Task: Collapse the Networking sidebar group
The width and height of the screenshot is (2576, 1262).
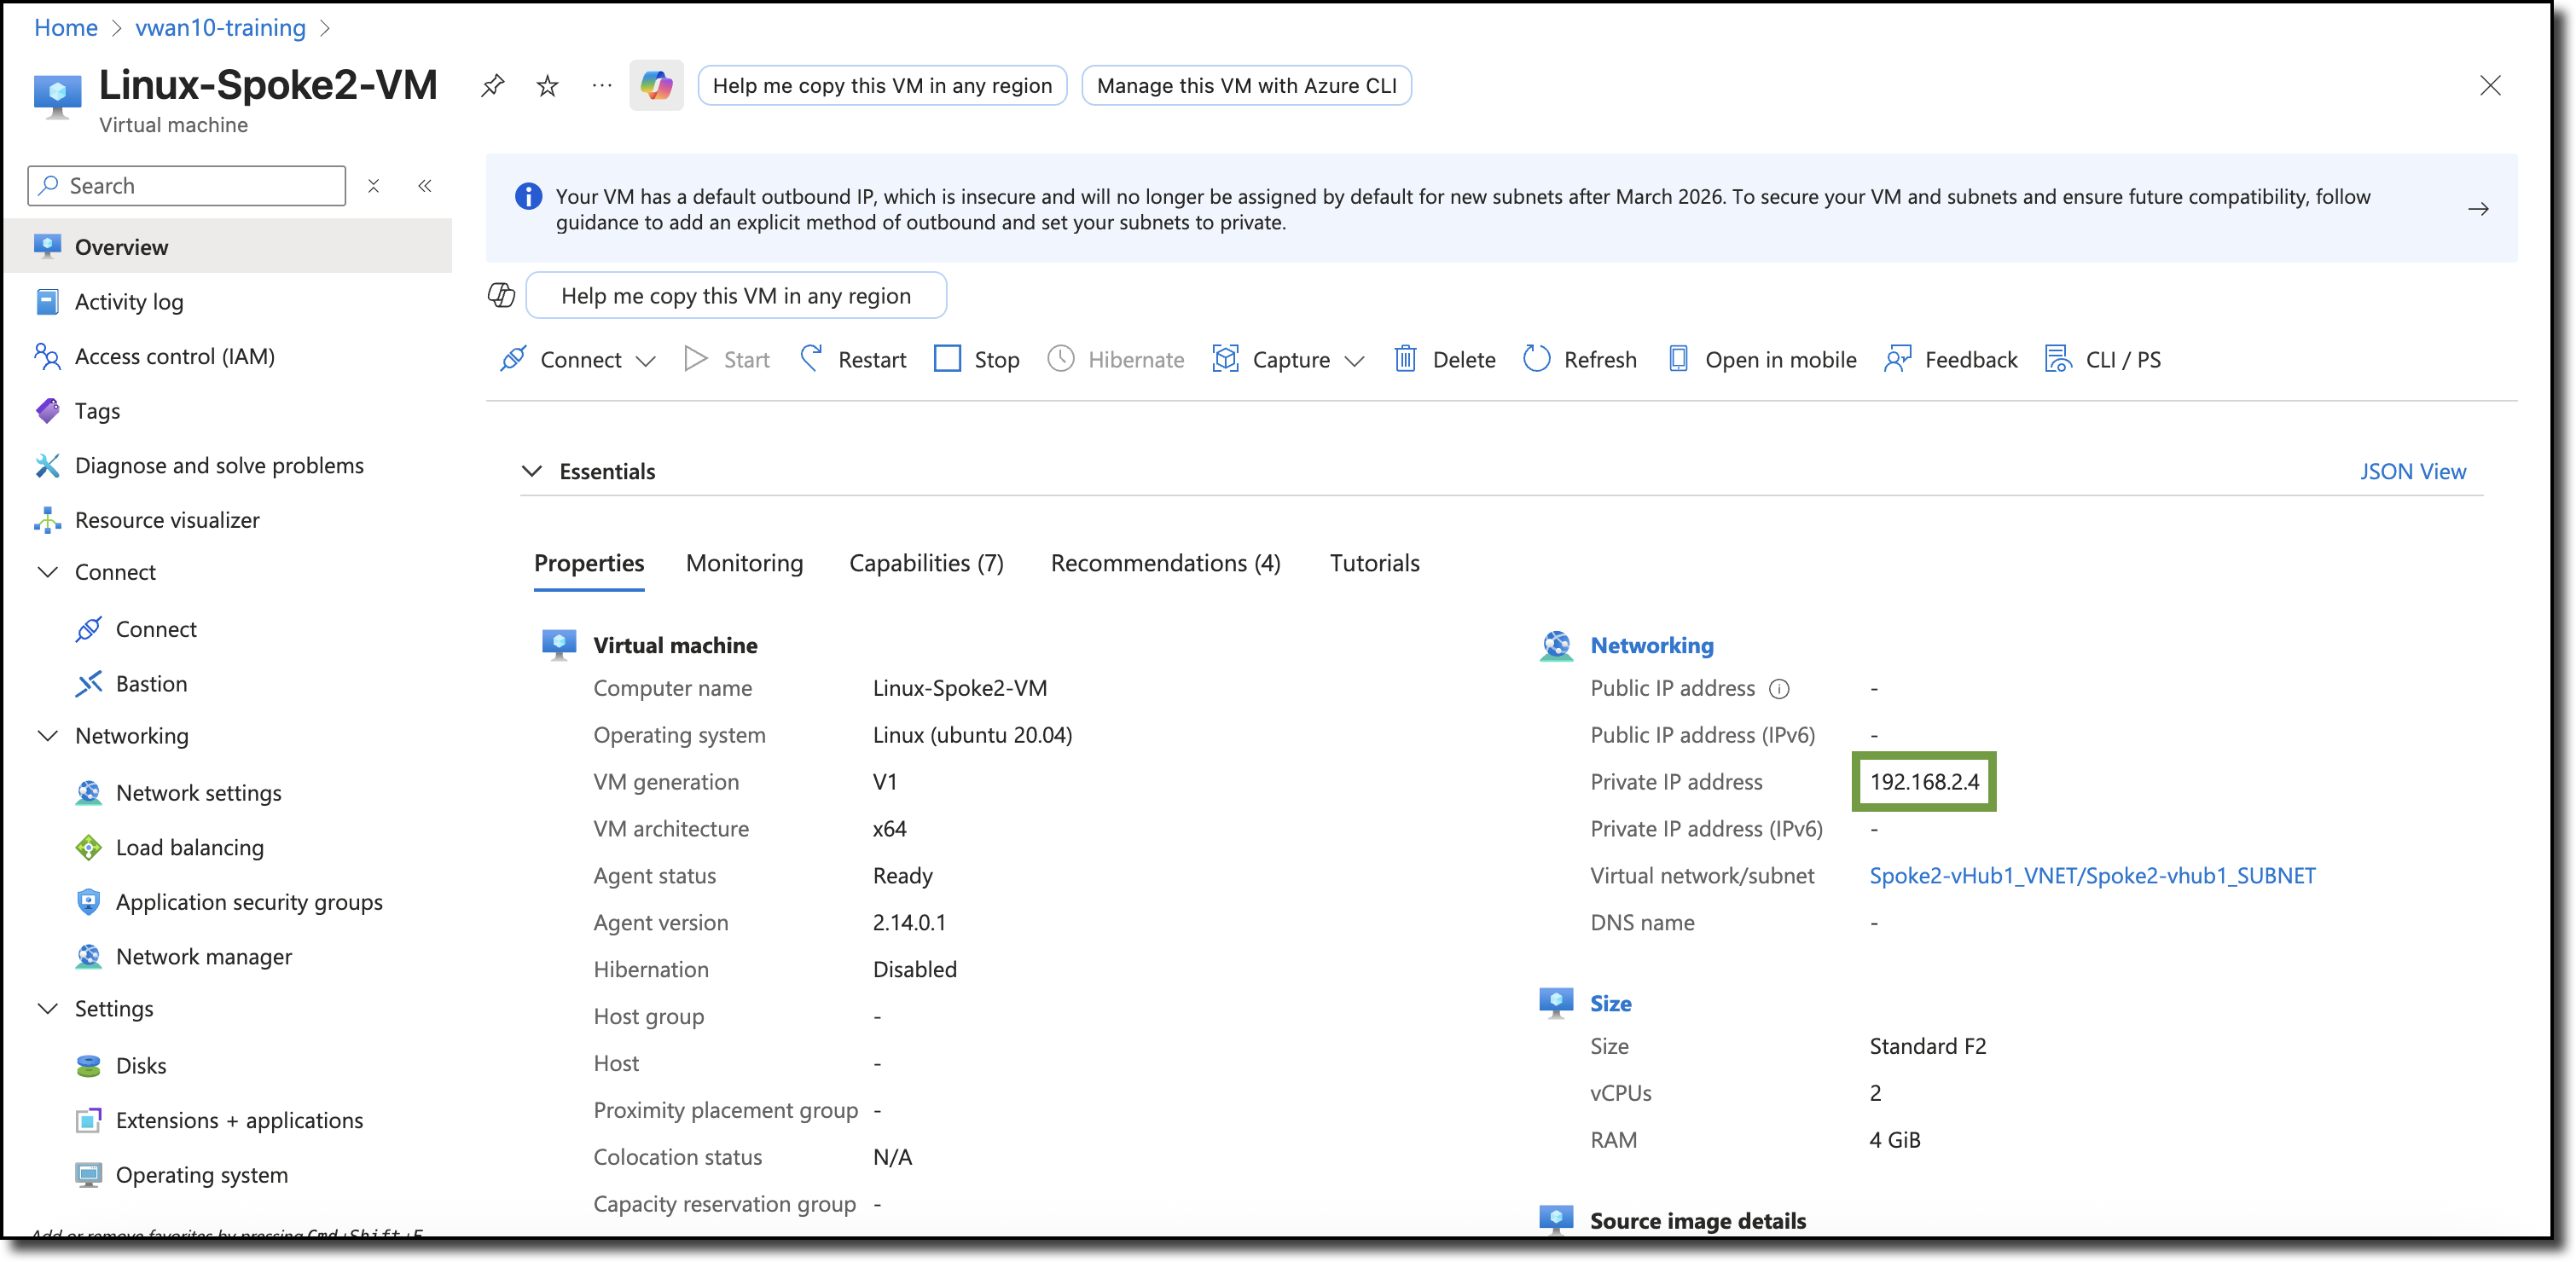Action: pyautogui.click(x=47, y=736)
